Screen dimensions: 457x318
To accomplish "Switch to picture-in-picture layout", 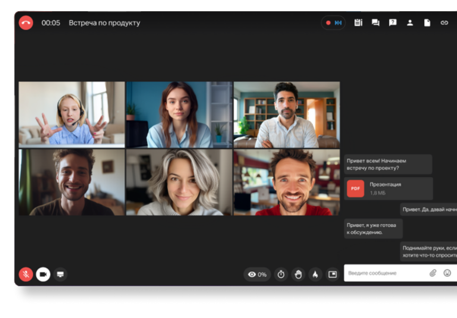I will point(333,275).
